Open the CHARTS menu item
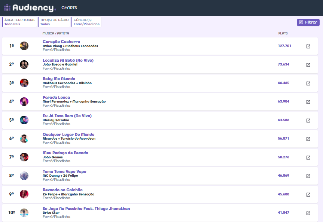 point(69,8)
